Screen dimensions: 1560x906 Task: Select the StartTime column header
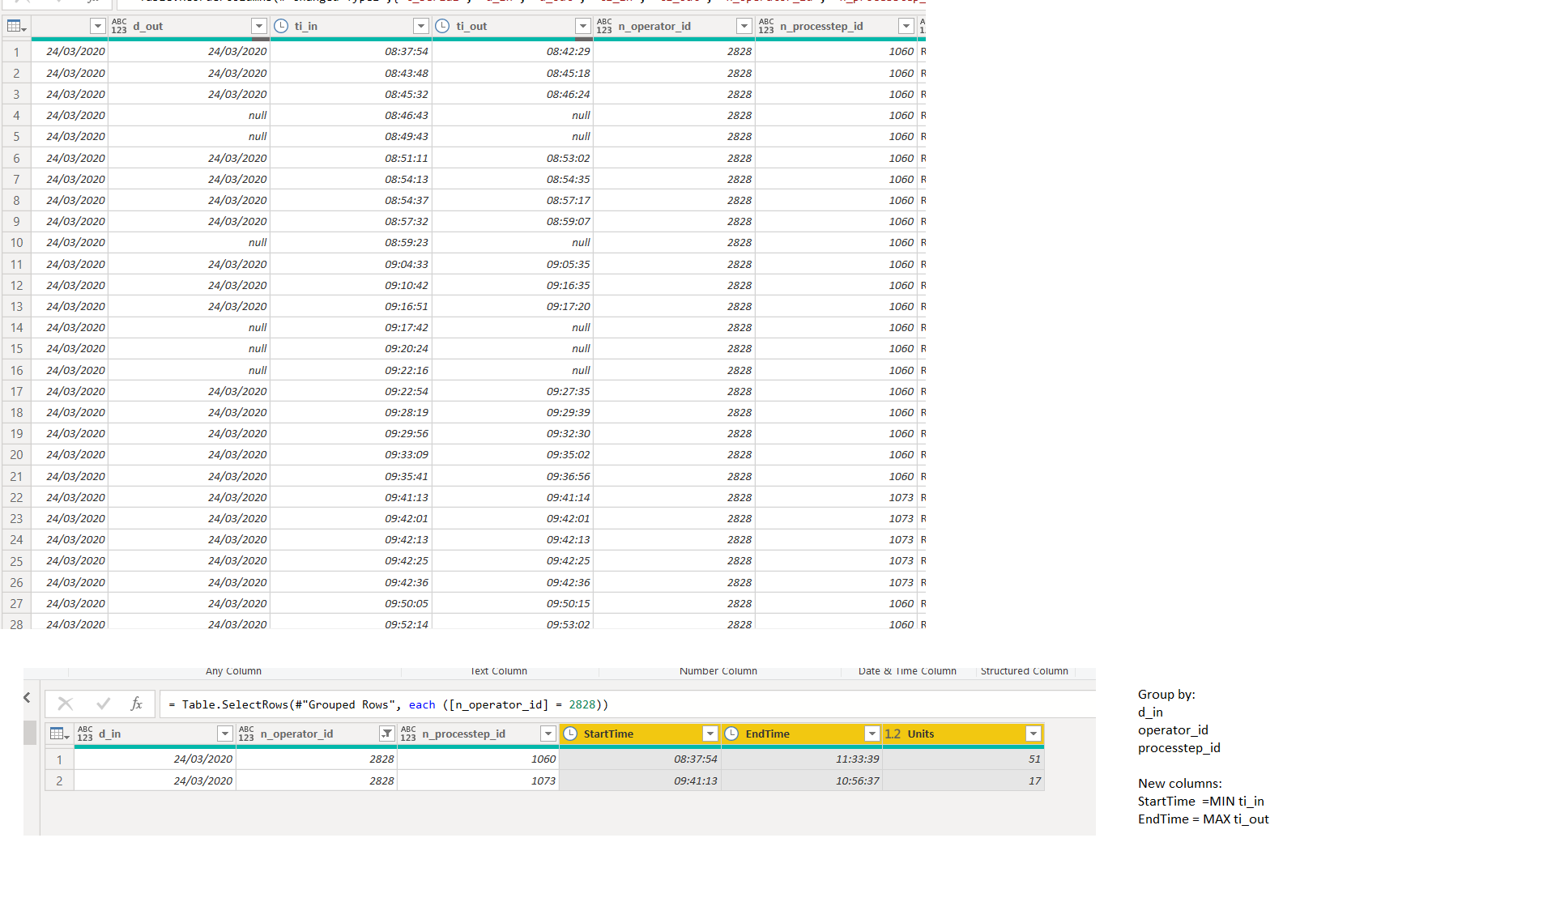(x=640, y=734)
